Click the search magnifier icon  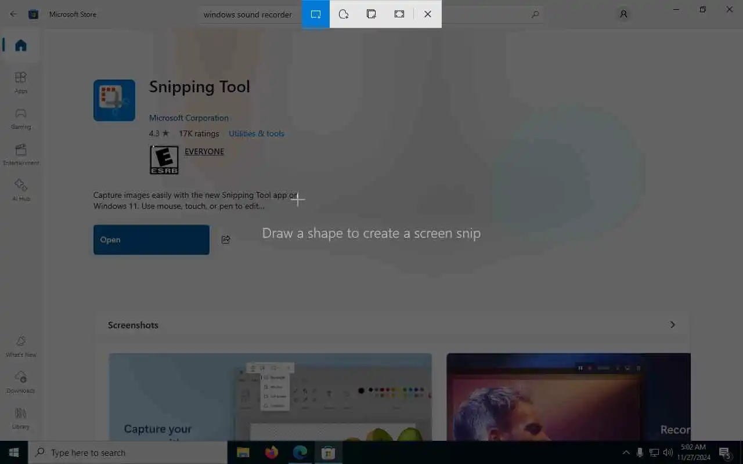tap(535, 14)
